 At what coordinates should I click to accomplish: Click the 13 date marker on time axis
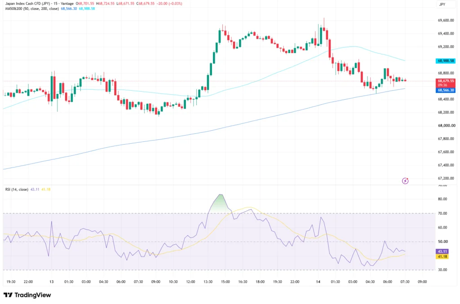52,282
